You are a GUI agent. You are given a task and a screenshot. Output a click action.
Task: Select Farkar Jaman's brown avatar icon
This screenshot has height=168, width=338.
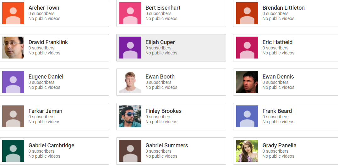click(x=13, y=116)
